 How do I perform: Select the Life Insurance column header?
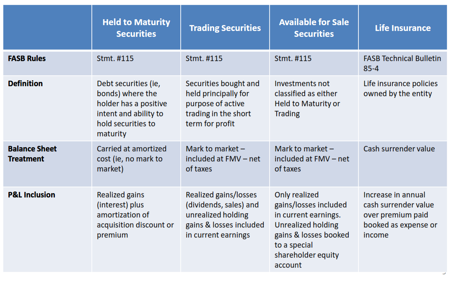click(x=402, y=28)
